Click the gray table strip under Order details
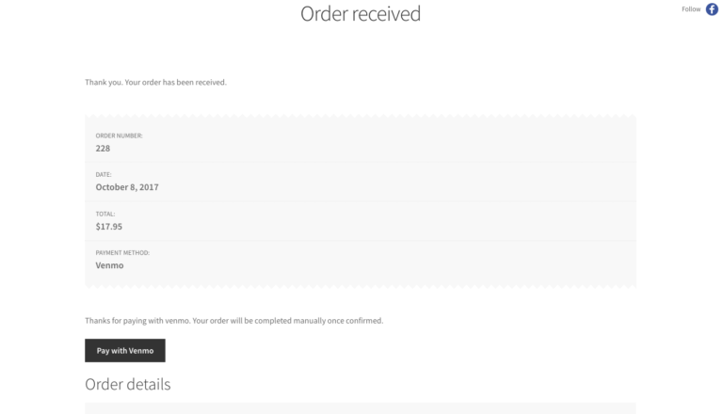Screen dimensions: 723x414 click(x=361, y=408)
